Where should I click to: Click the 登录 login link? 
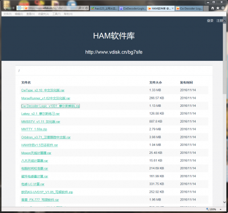click(x=210, y=20)
